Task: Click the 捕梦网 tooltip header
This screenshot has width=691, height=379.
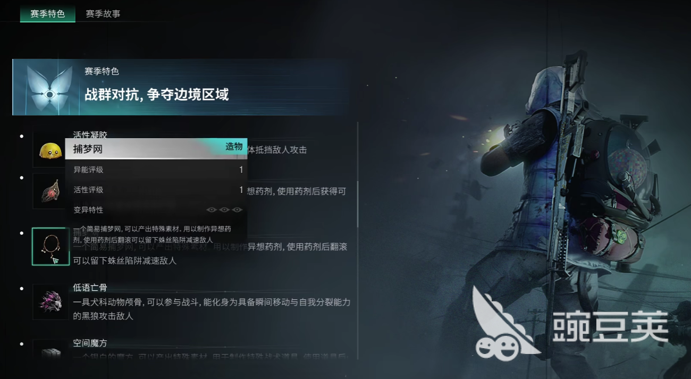Action: [156, 149]
